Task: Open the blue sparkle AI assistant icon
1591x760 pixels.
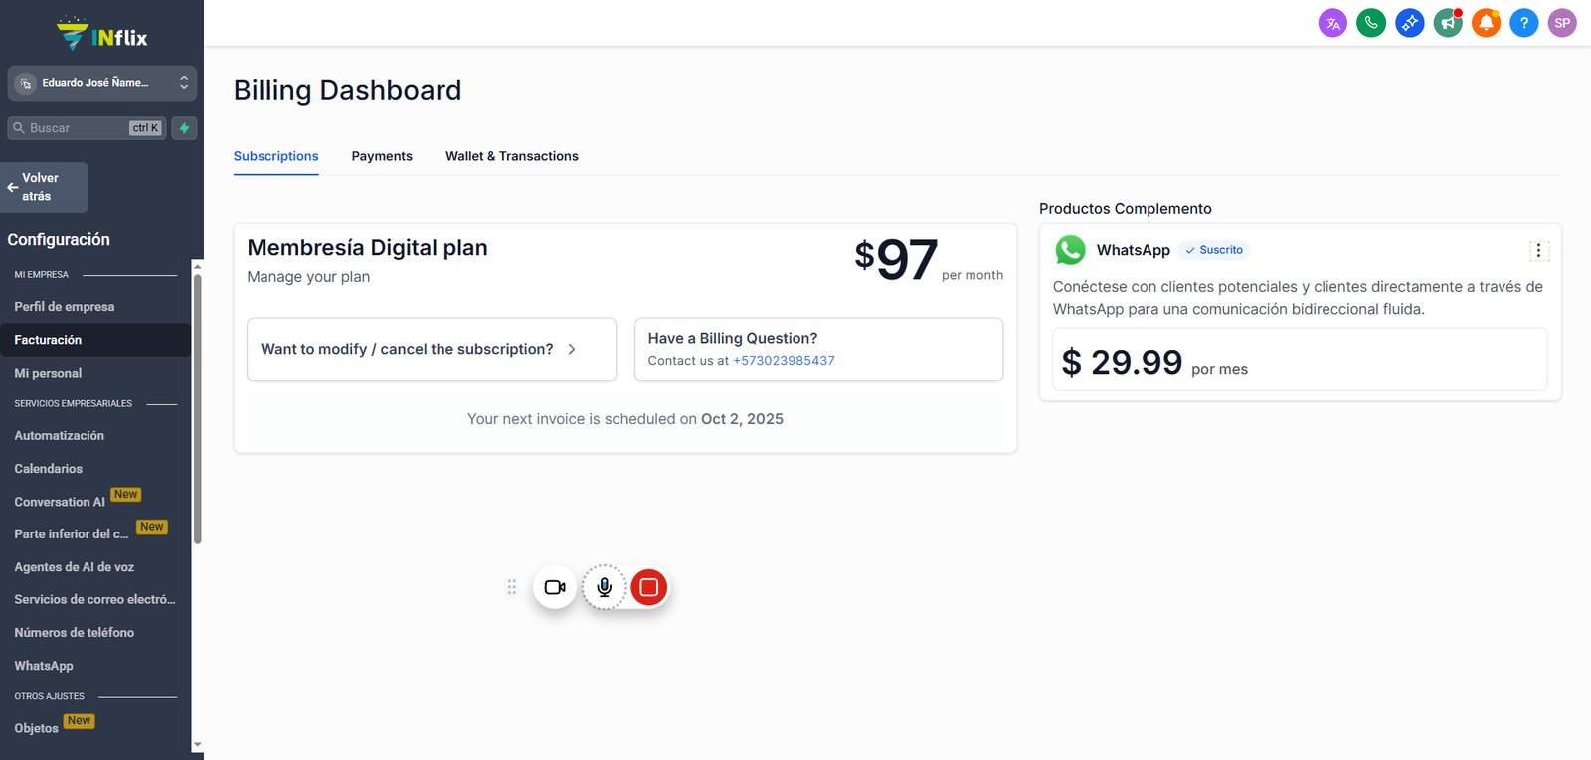Action: (x=1409, y=23)
